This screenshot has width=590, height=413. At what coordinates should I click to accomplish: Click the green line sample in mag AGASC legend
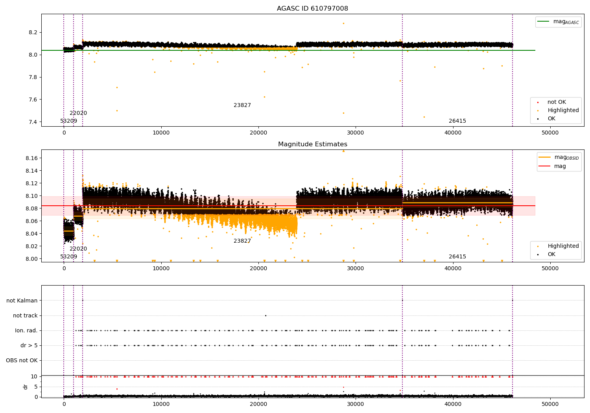543,22
